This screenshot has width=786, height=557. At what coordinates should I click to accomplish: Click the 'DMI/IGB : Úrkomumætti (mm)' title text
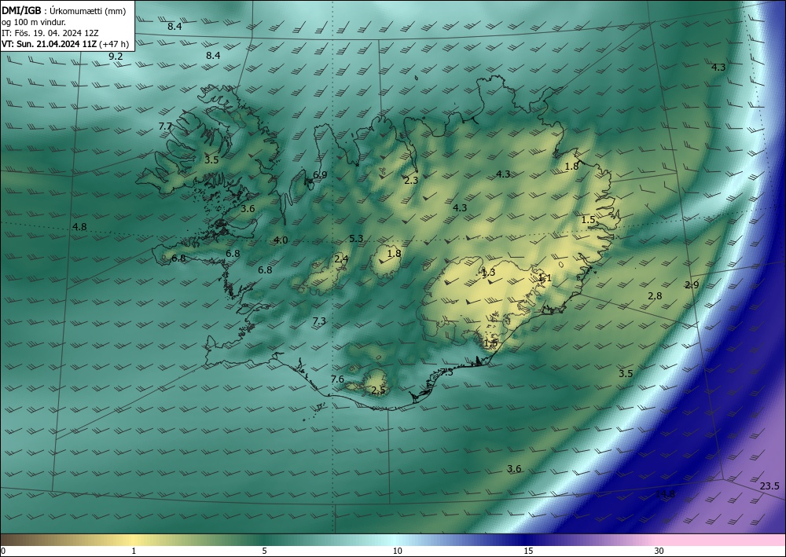pyautogui.click(x=64, y=11)
